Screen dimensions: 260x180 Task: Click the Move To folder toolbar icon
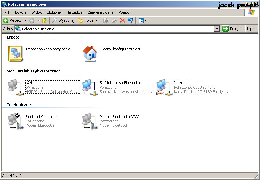tap(106, 20)
